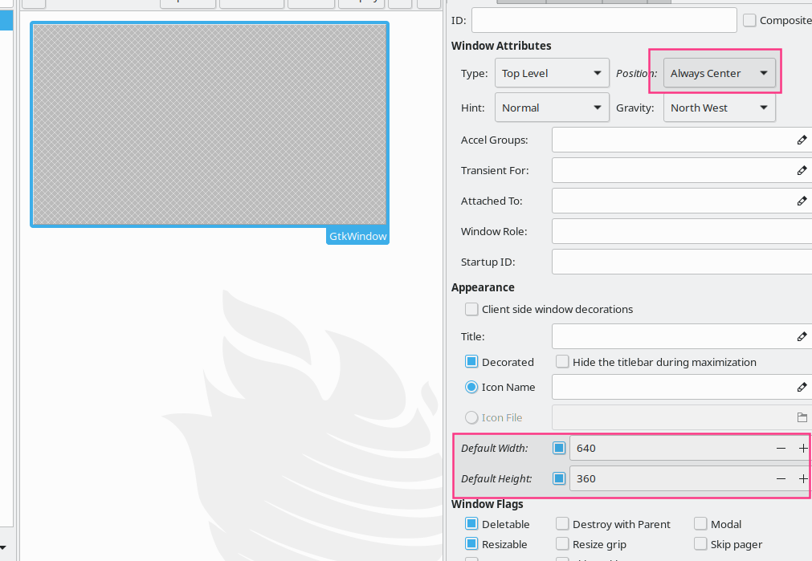812x561 pixels.
Task: Select the GtkWindow label in the canvas
Action: pyautogui.click(x=357, y=237)
